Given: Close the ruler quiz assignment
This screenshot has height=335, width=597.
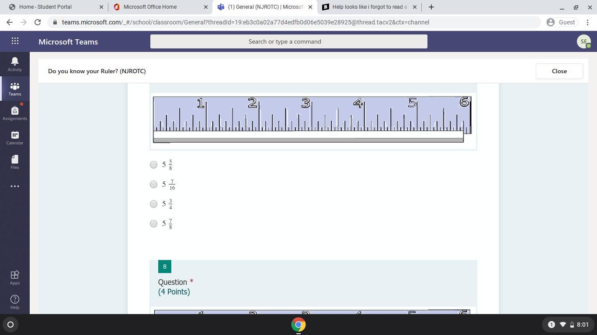Looking at the screenshot, I should coord(559,71).
